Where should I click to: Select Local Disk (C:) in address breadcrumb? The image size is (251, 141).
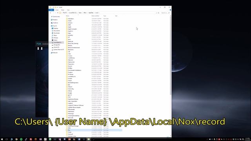[x=73, y=13]
